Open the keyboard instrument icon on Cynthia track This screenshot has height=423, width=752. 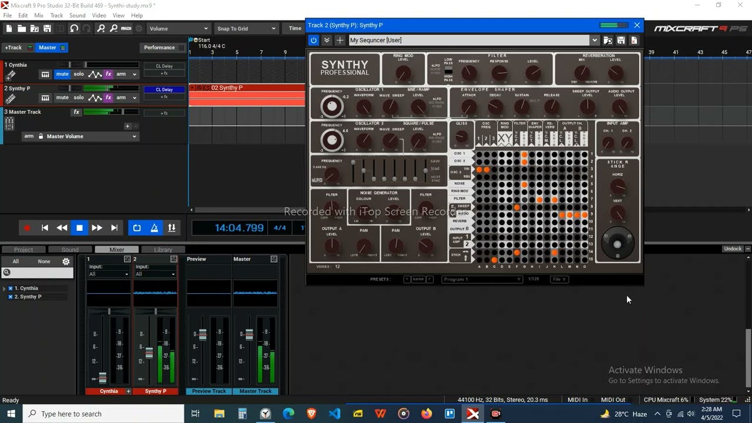[x=45, y=74]
